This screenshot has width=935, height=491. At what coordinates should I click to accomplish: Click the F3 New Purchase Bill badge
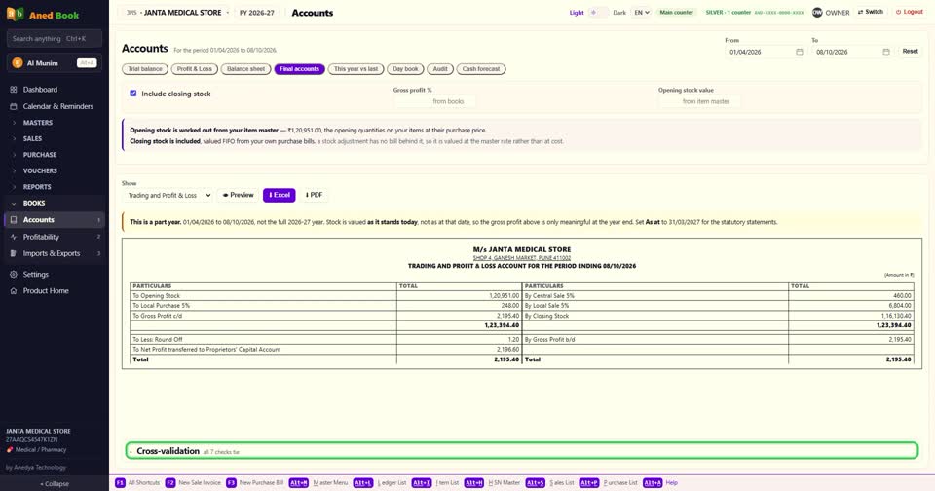click(x=231, y=482)
